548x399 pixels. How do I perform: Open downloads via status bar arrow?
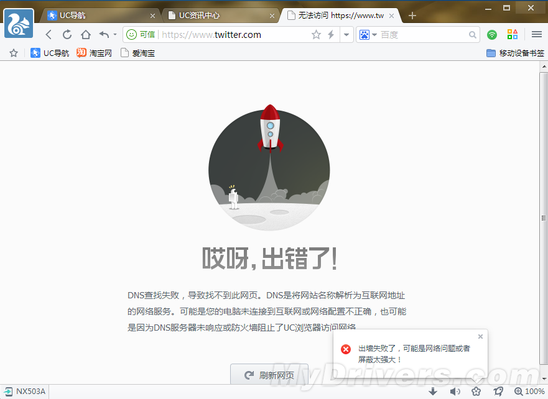tap(433, 392)
